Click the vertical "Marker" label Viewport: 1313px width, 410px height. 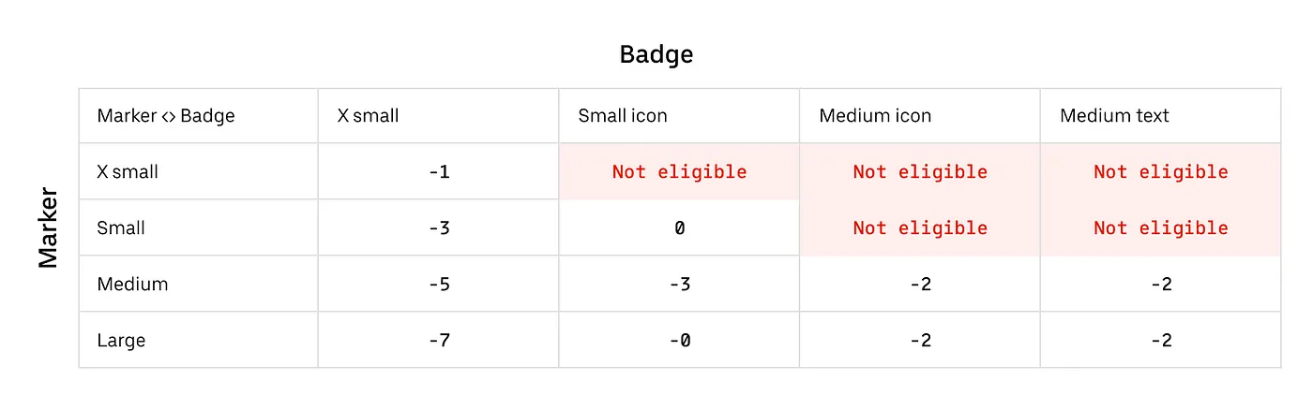tap(49, 228)
